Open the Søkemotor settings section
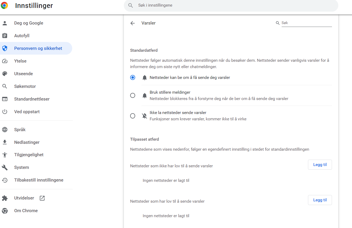This screenshot has width=352, height=228. point(25,86)
